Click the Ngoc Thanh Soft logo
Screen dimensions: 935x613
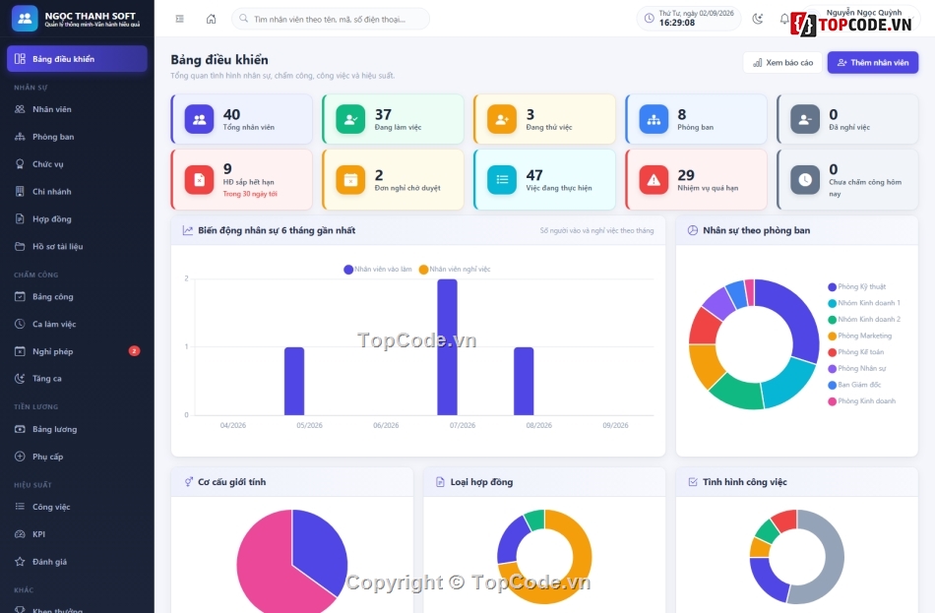25,19
